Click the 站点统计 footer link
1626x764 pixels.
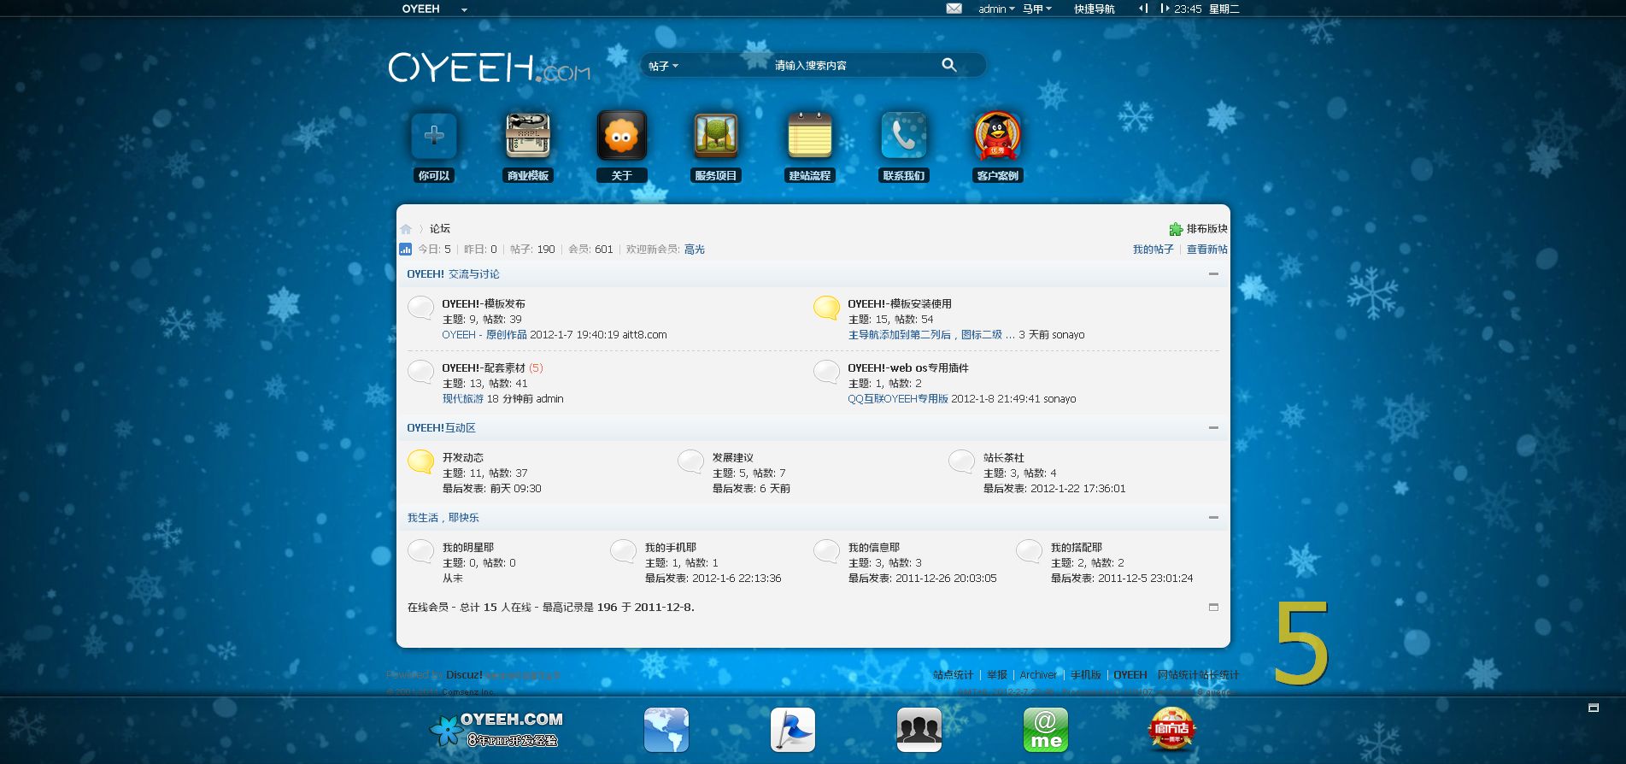954,675
